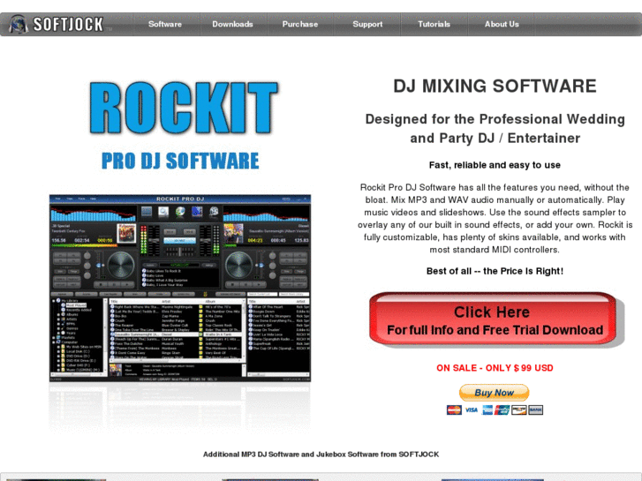The width and height of the screenshot is (642, 481).
Task: Click the magnifier search icon in Rockit screenshot
Action: pyautogui.click(x=163, y=211)
